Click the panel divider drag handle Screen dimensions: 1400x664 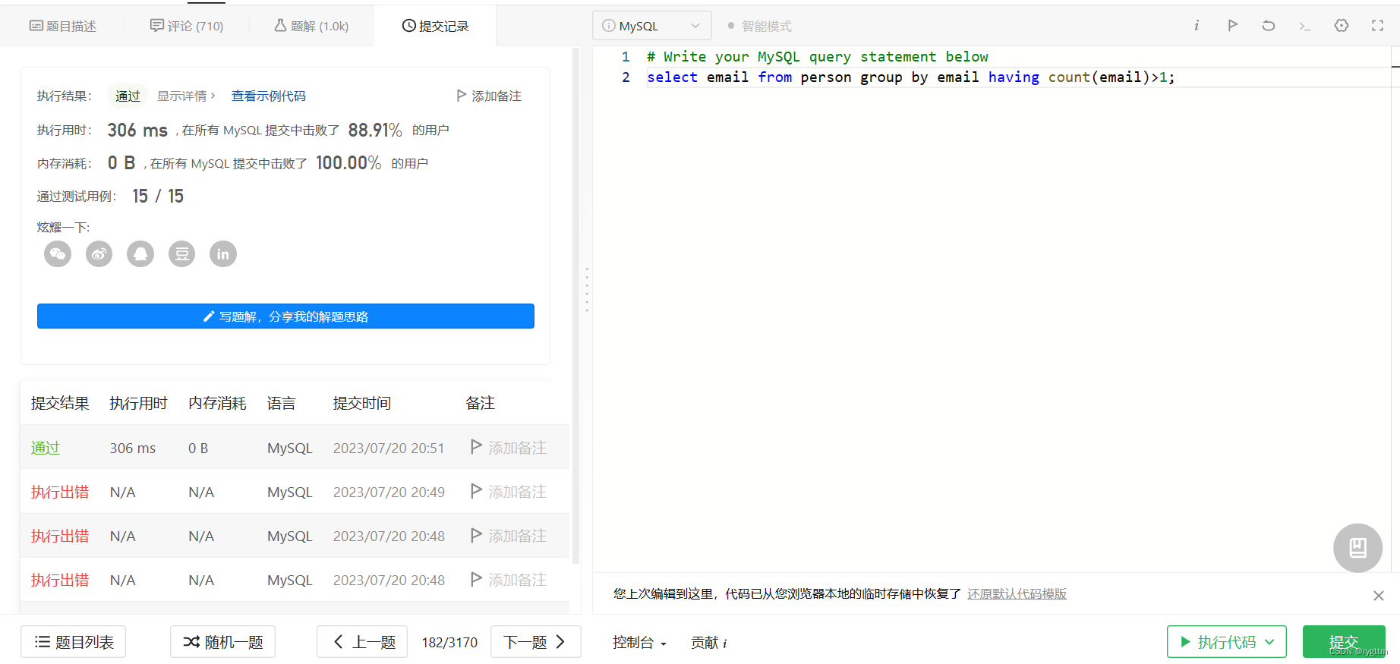point(587,291)
